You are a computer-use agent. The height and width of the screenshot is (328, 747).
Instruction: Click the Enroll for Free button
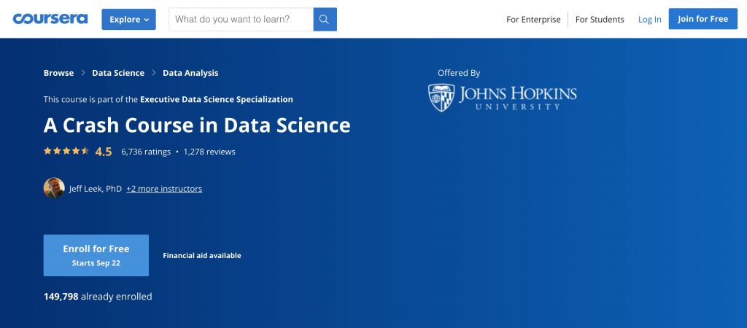click(x=96, y=255)
